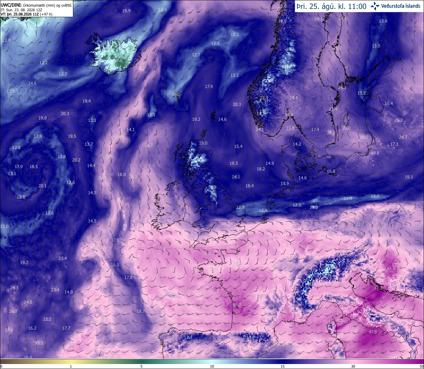Click the 30 tick on the color scale
This screenshot has height=369, width=424.
pyautogui.click(x=353, y=366)
